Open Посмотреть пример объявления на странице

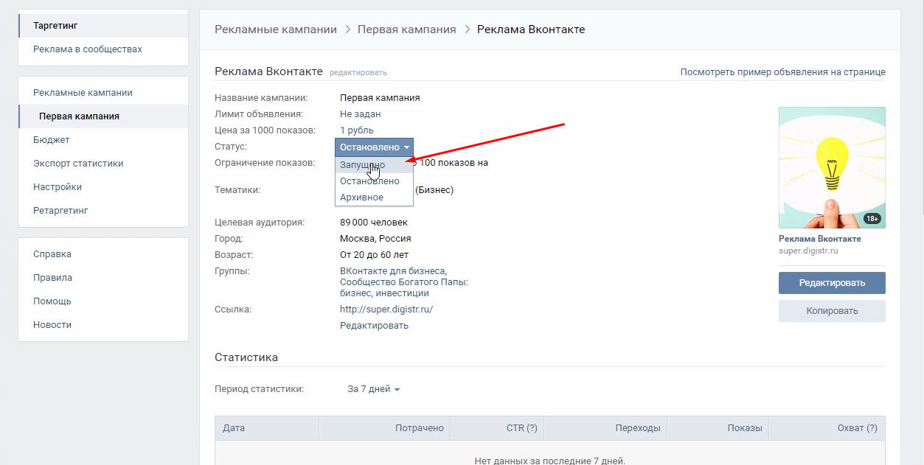[783, 72]
